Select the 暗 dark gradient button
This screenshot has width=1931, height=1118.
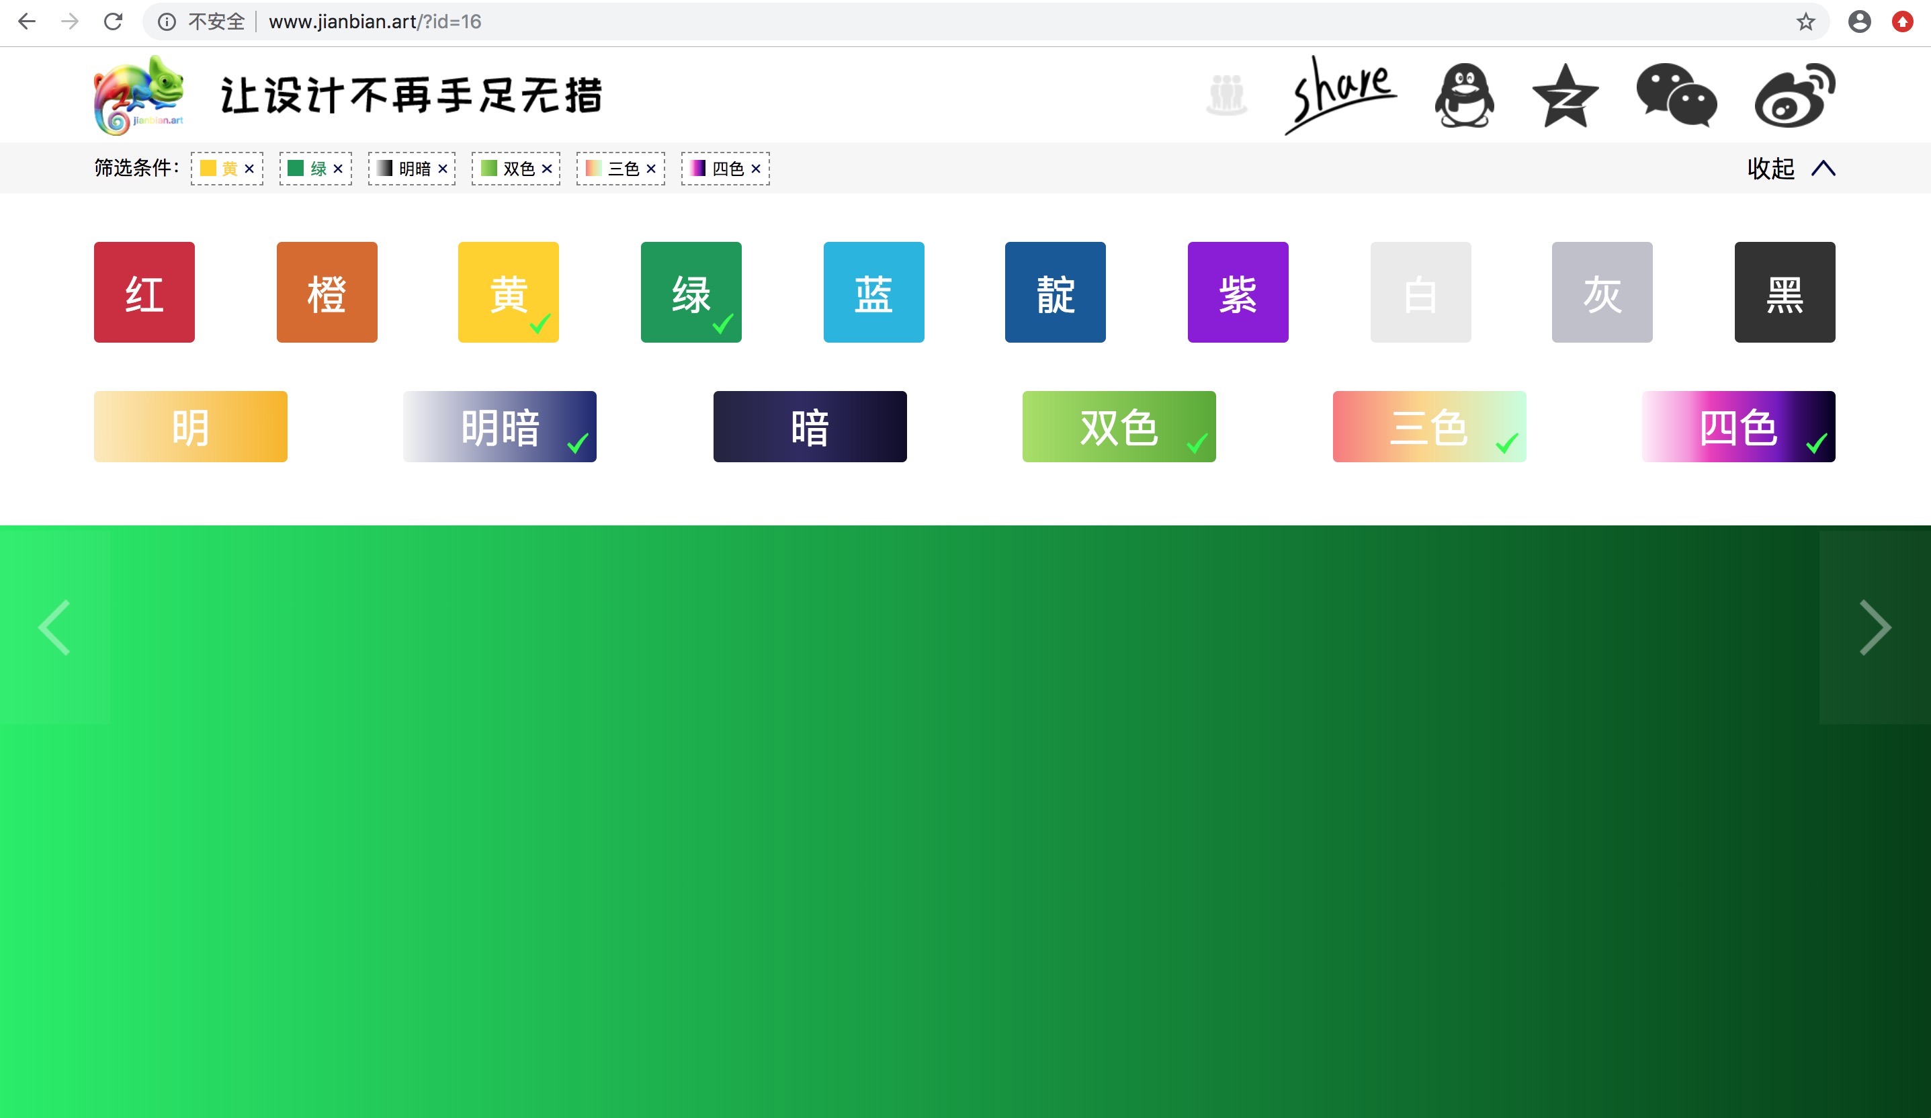click(x=809, y=427)
